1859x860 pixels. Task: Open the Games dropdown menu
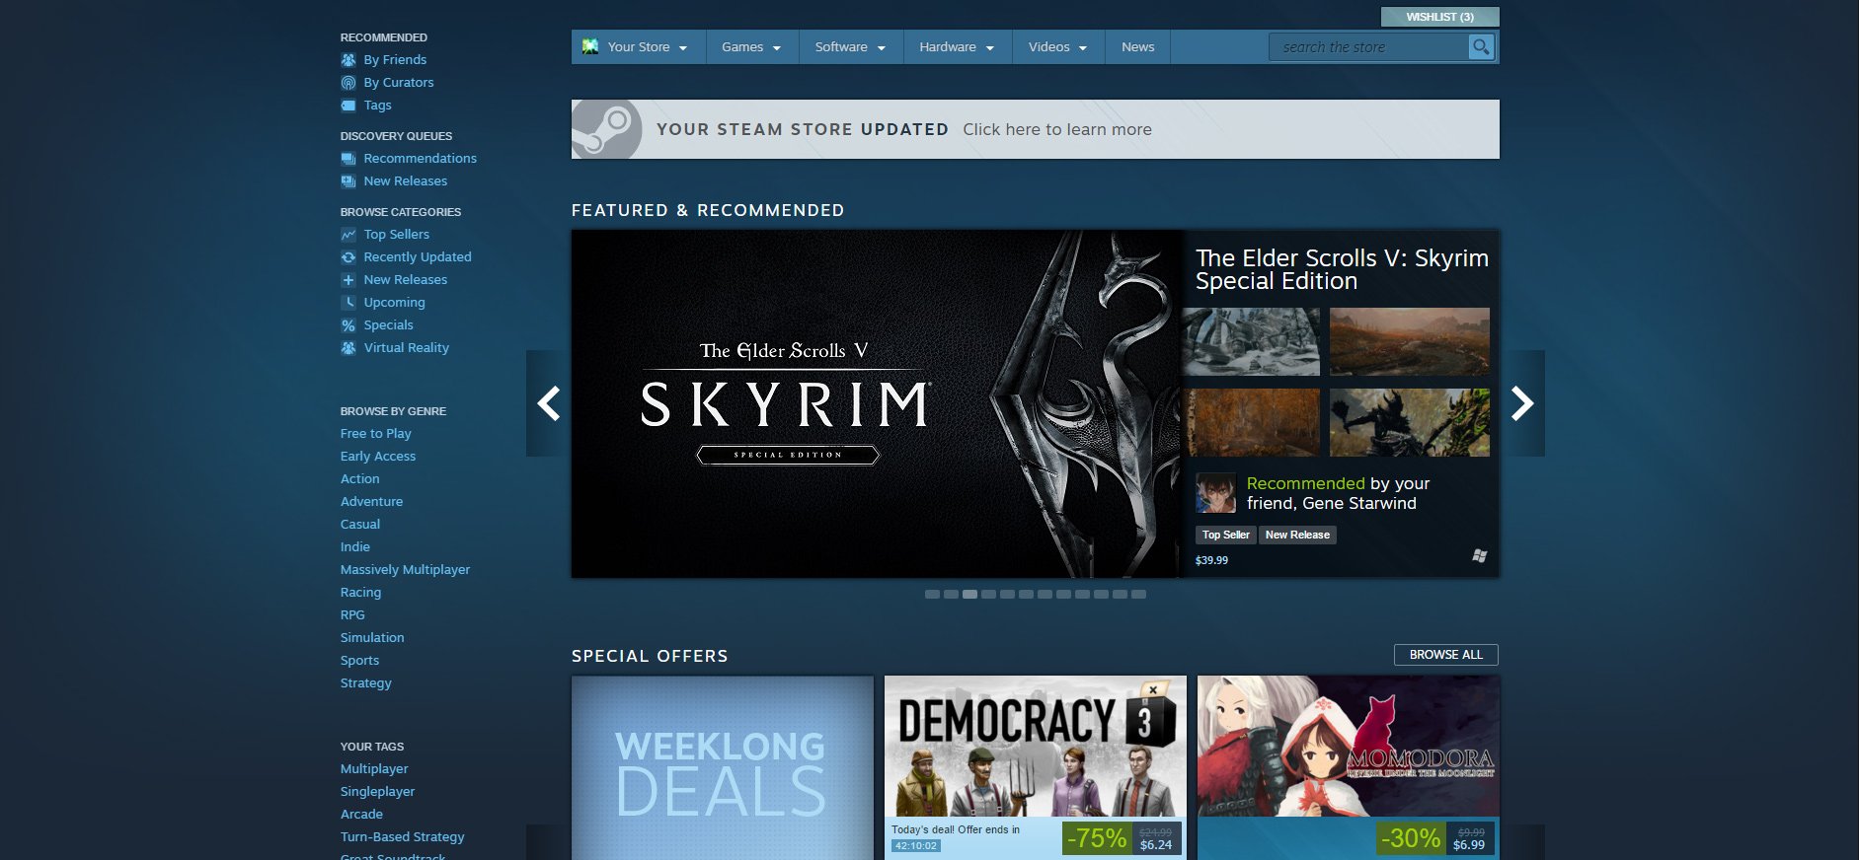coord(750,47)
